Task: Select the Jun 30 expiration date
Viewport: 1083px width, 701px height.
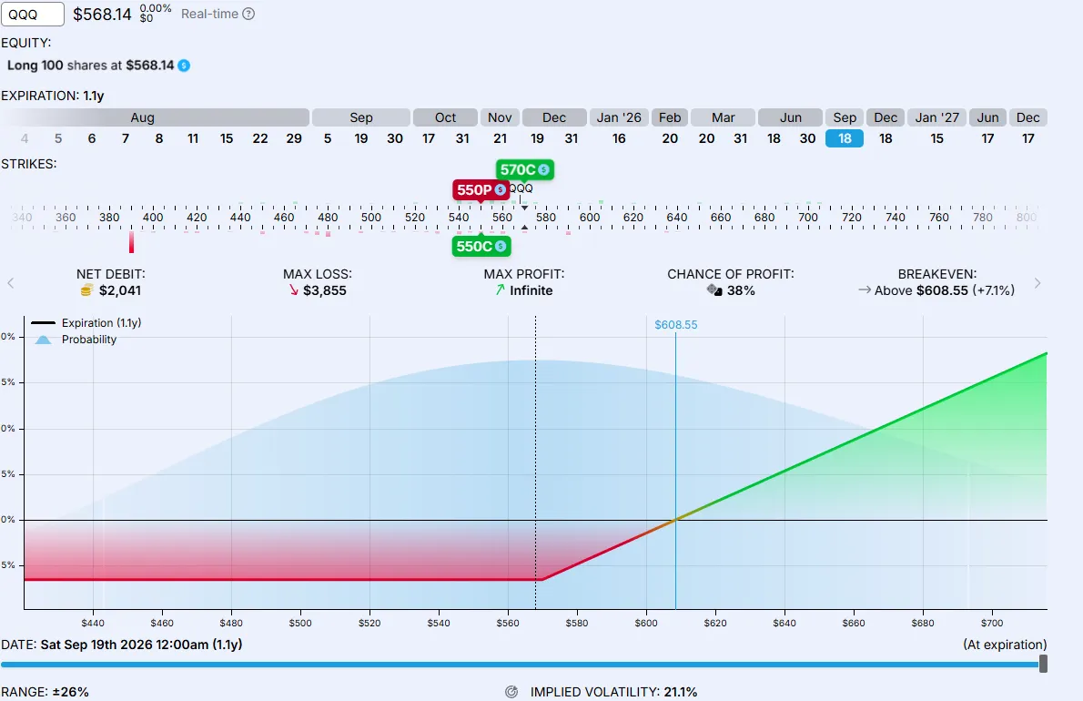Action: tap(807, 138)
